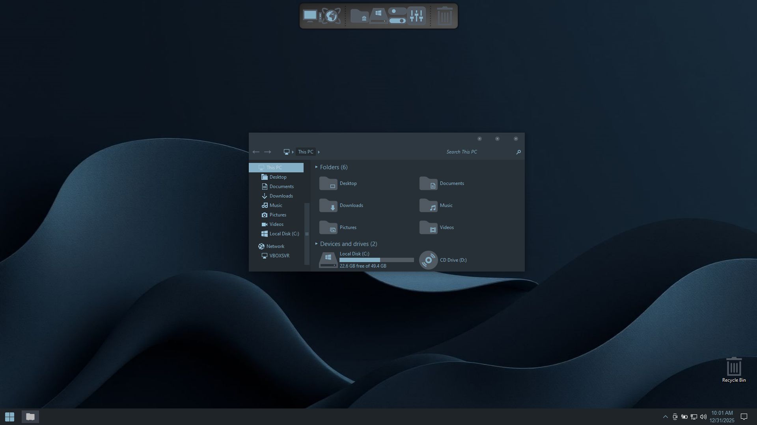
Task: Click the Local Disk (C:) usage bar
Action: point(377,260)
